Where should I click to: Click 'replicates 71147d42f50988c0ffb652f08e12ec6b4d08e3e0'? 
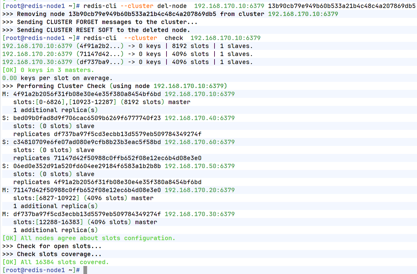click(x=107, y=158)
